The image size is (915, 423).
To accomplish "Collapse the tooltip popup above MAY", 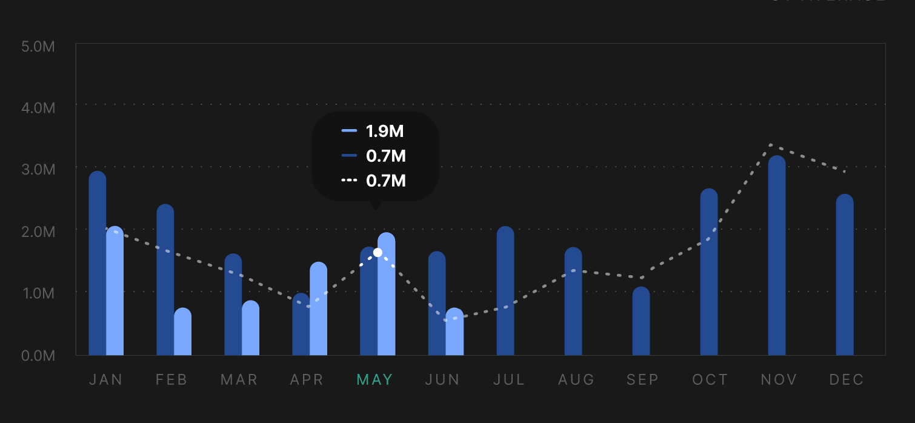I will tap(376, 156).
